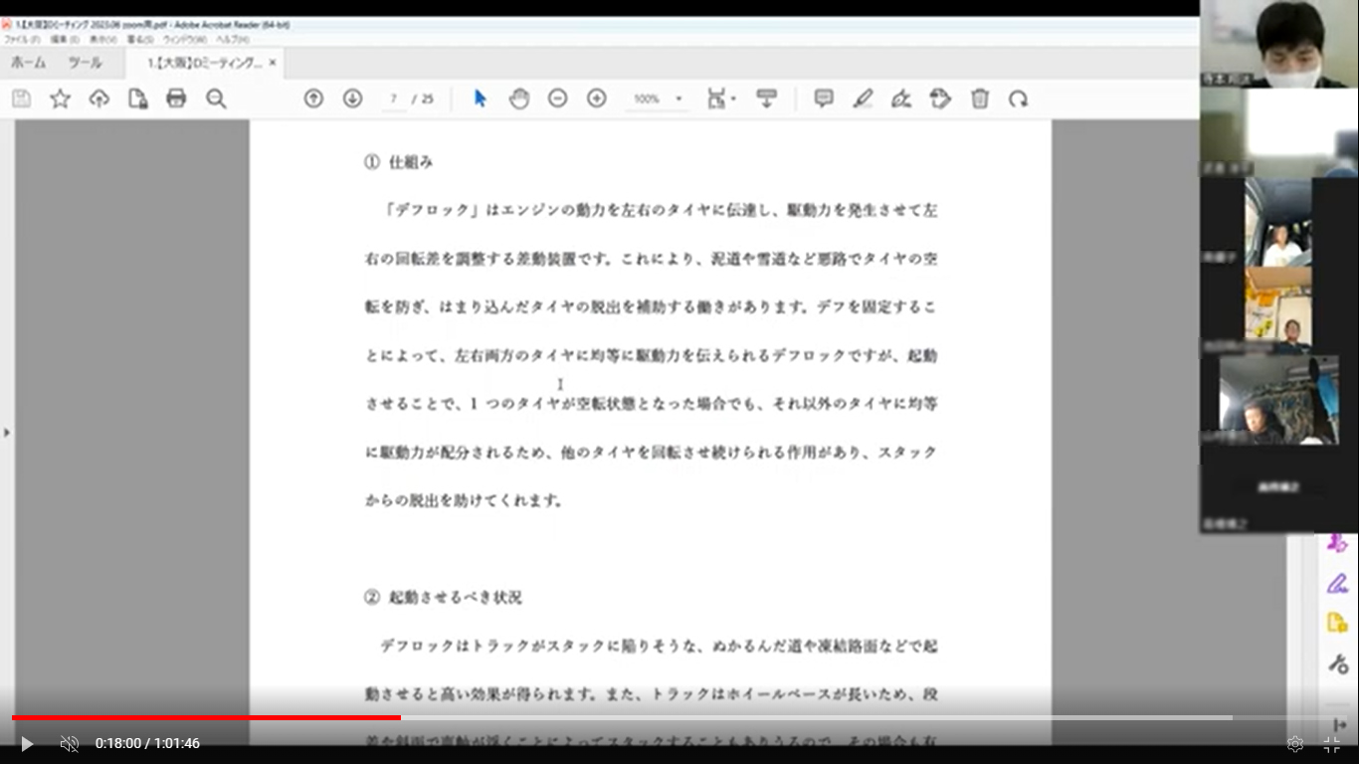Click the upload to cloud icon
Screen dimensions: 1359x764
98,98
